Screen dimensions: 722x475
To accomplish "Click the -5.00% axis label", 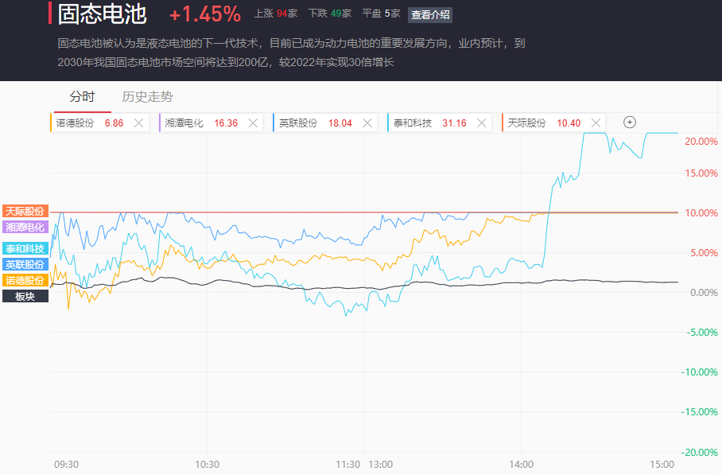I will 702,332.
